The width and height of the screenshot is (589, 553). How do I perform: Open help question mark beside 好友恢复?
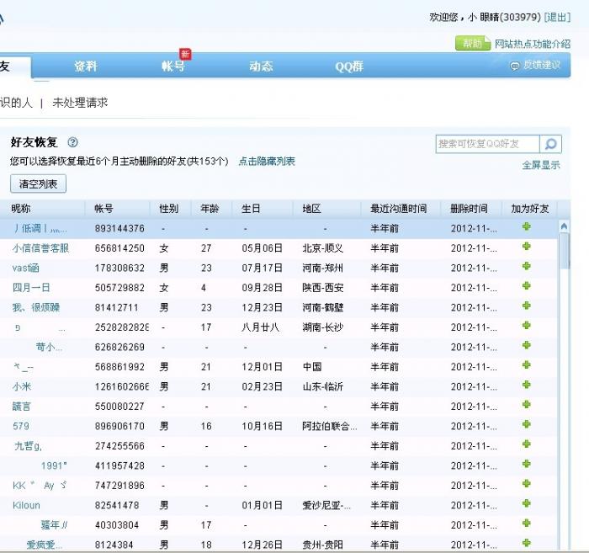tap(73, 142)
